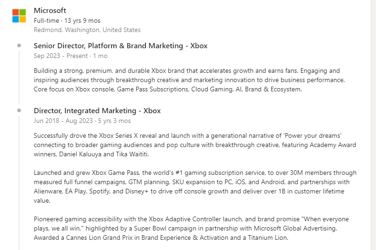The height and width of the screenshot is (250, 376).
Task: Click the Full-time 13 yrs 9 mos line
Action: tap(67, 20)
